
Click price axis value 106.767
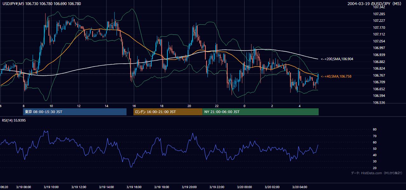tap(379, 75)
